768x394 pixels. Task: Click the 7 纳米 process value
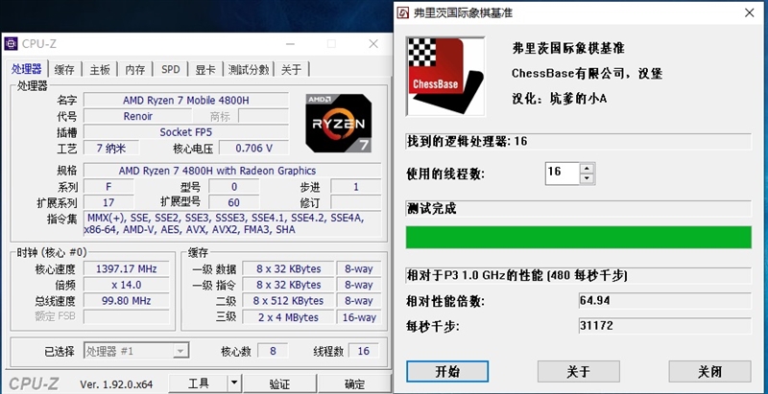[x=111, y=149]
